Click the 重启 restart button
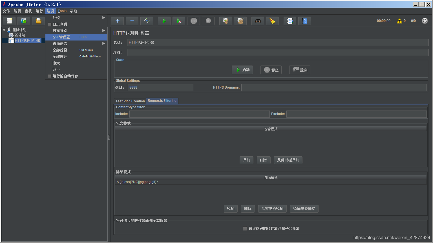 click(x=300, y=70)
